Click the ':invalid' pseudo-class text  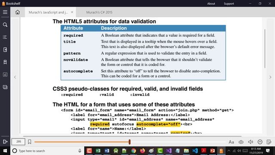(140, 95)
